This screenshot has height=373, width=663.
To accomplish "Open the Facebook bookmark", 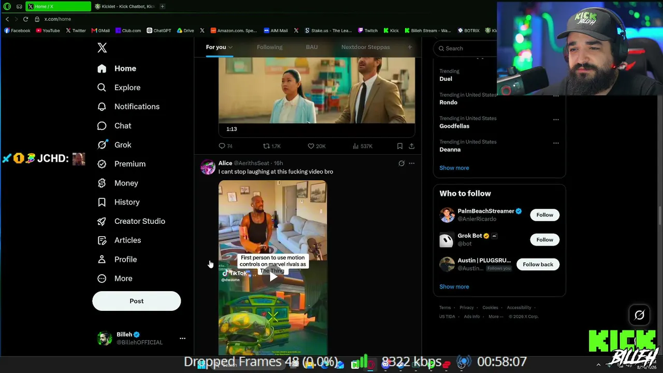I will point(17,31).
